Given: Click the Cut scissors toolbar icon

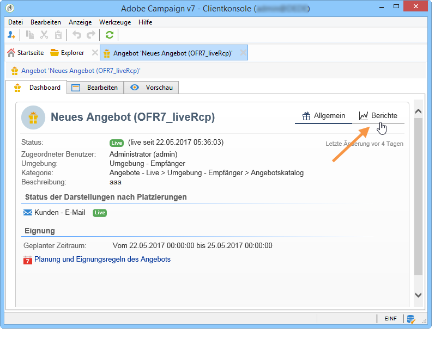Looking at the screenshot, I should pyautogui.click(x=44, y=35).
